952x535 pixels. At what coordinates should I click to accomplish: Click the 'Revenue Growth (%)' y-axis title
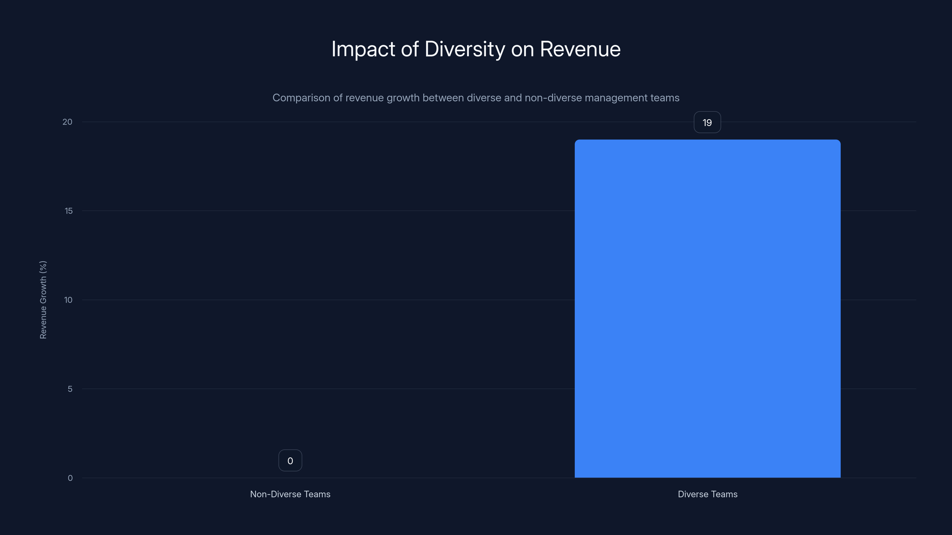pos(43,300)
